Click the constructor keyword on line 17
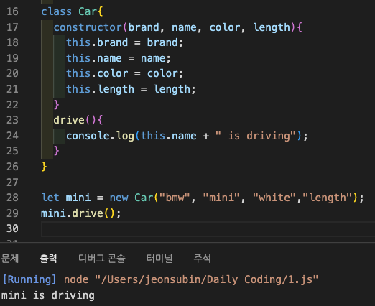 (88, 27)
